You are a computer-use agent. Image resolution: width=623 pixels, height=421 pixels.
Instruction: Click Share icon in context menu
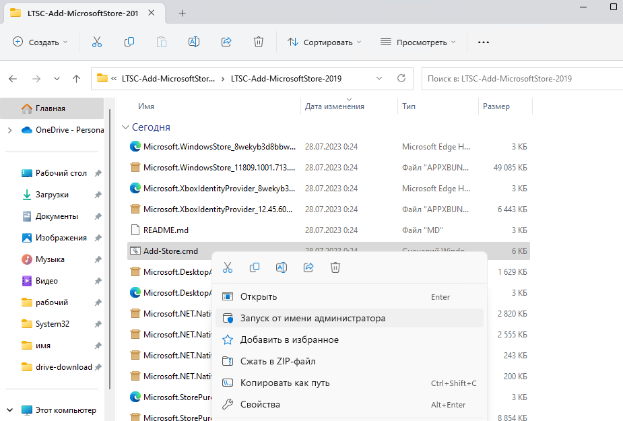(x=308, y=267)
